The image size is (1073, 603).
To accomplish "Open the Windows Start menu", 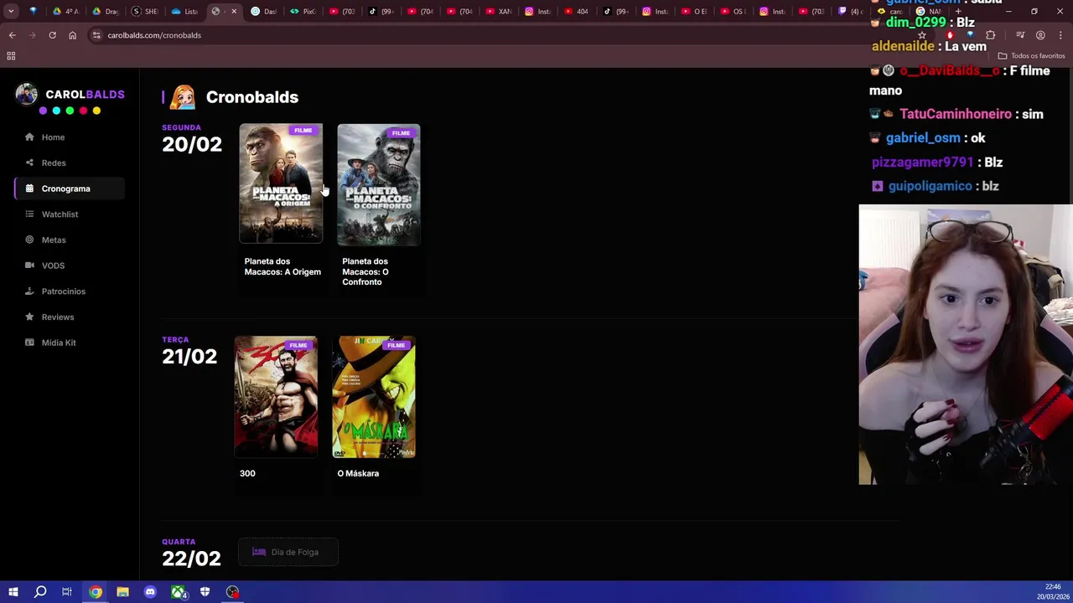I will pos(13,592).
